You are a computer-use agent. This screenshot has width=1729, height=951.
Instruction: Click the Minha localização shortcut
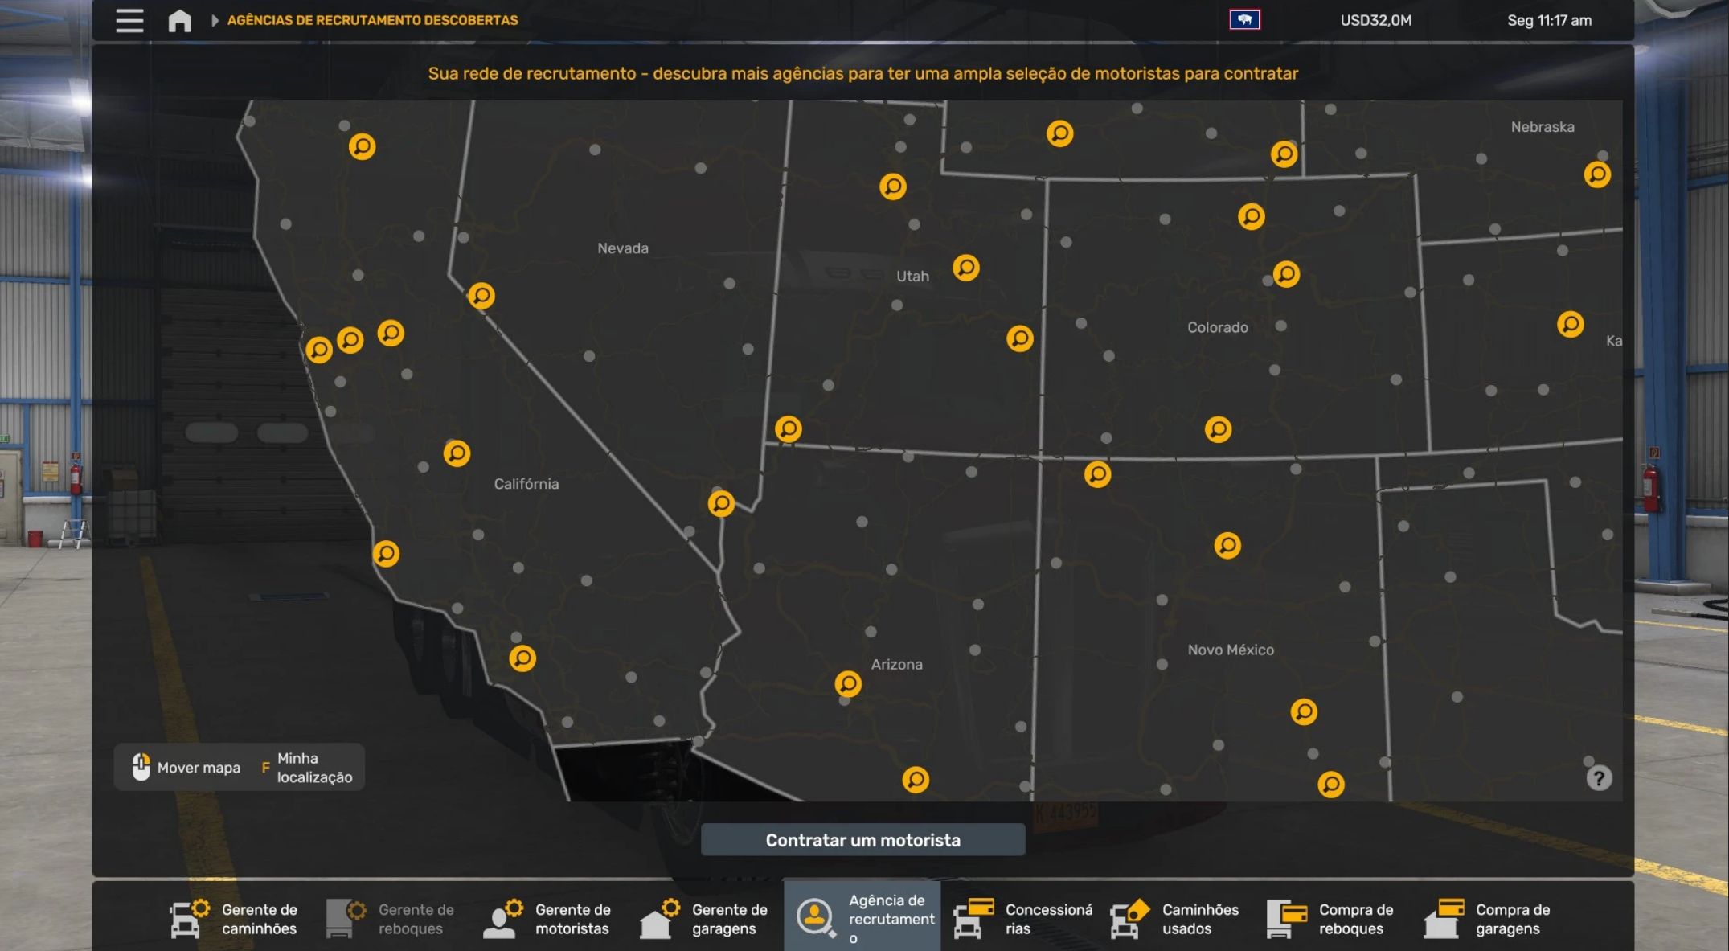[308, 768]
